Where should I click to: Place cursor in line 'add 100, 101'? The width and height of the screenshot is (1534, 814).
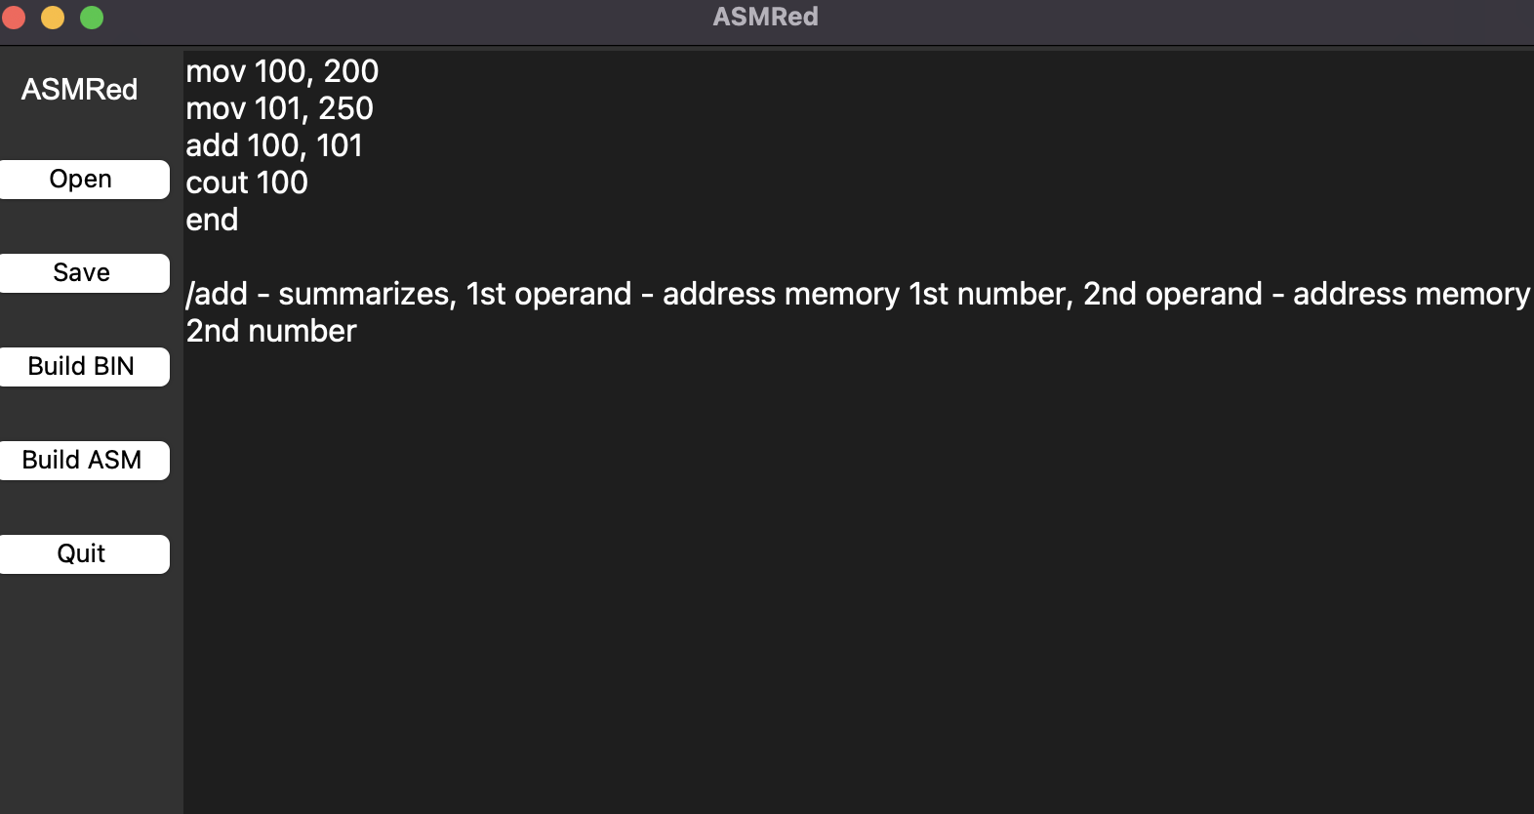click(274, 145)
